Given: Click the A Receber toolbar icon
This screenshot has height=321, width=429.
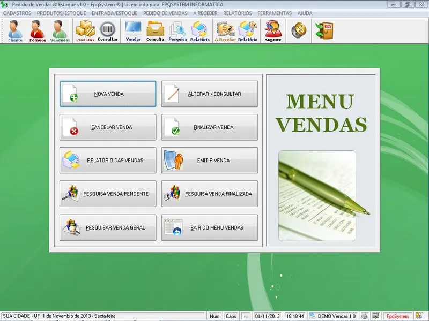Looking at the screenshot, I should tap(225, 31).
